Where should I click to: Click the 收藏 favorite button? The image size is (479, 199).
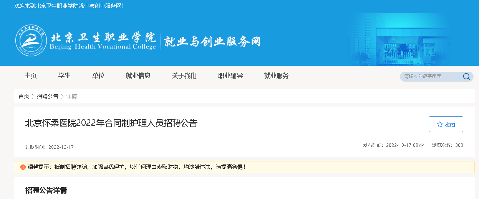[x=446, y=124]
